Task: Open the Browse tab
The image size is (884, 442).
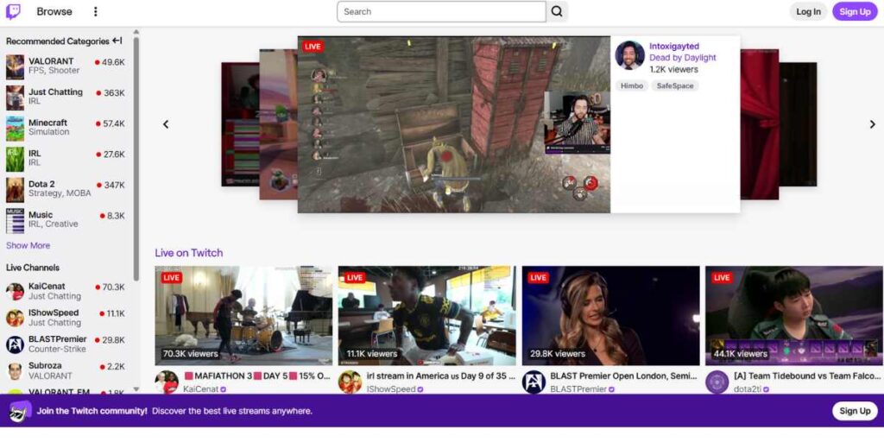Action: [54, 11]
